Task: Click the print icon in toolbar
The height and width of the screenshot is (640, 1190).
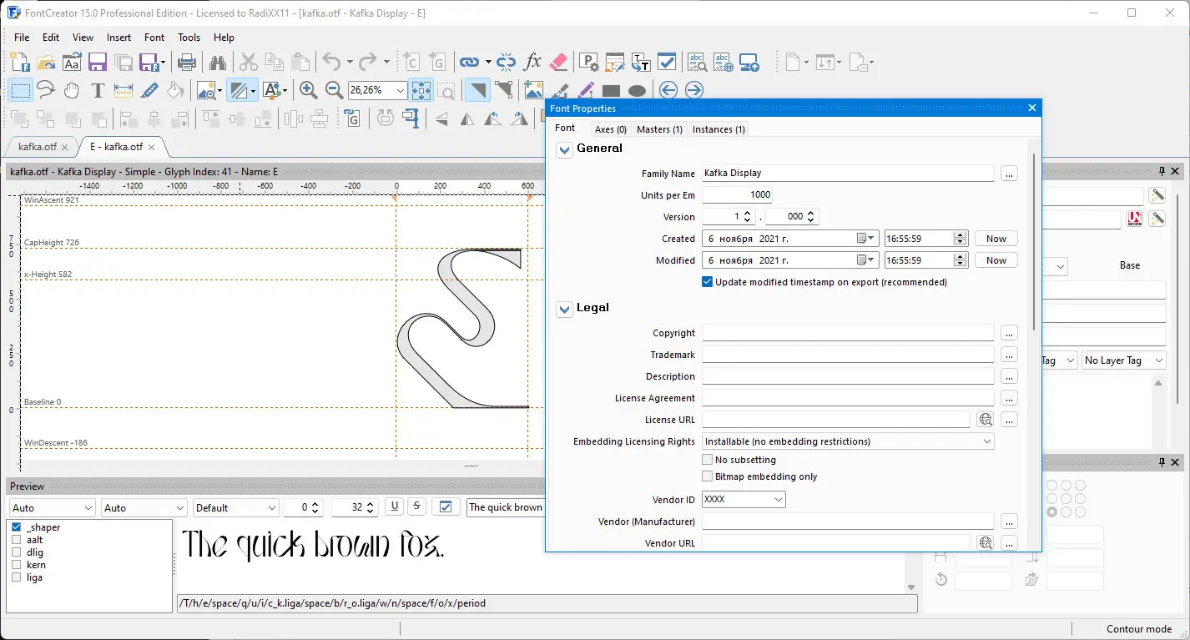Action: point(187,62)
